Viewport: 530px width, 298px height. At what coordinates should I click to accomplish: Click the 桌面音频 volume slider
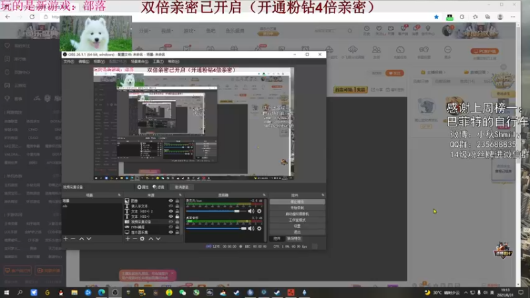click(217, 228)
